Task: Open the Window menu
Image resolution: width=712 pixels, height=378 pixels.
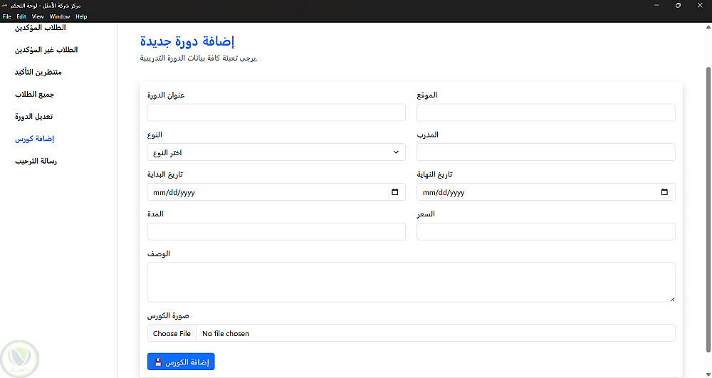Action: tap(60, 16)
